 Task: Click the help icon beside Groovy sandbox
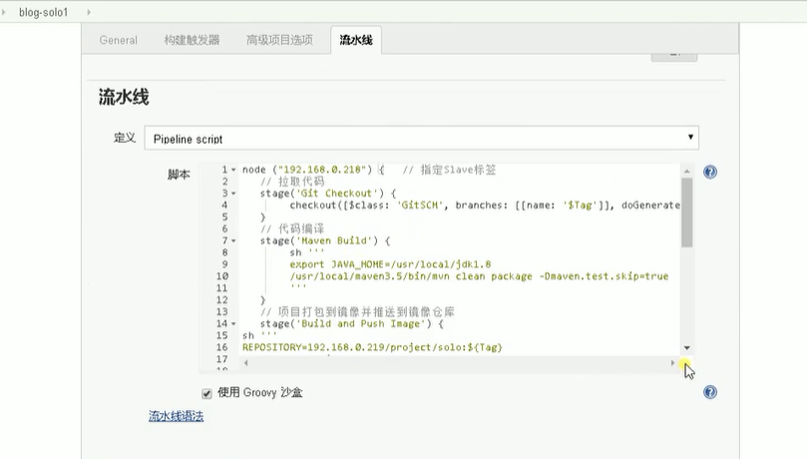[x=710, y=392]
